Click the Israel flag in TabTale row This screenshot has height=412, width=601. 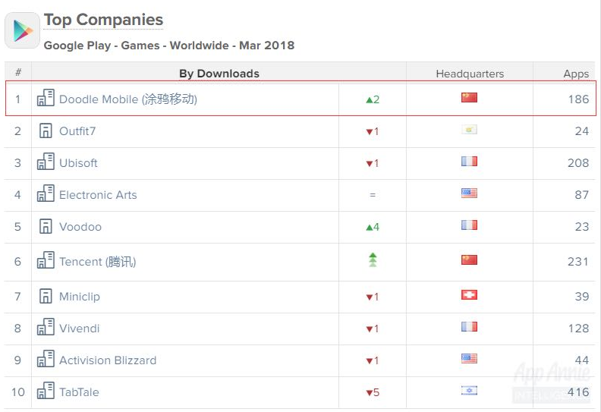[x=469, y=391]
